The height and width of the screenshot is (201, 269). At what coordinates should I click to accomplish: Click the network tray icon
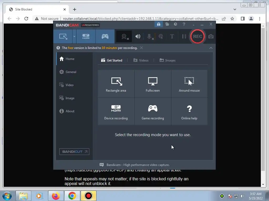236,196
